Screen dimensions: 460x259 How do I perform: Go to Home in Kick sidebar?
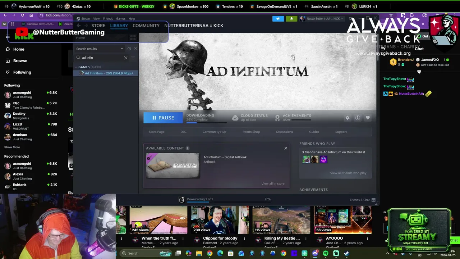[19, 49]
